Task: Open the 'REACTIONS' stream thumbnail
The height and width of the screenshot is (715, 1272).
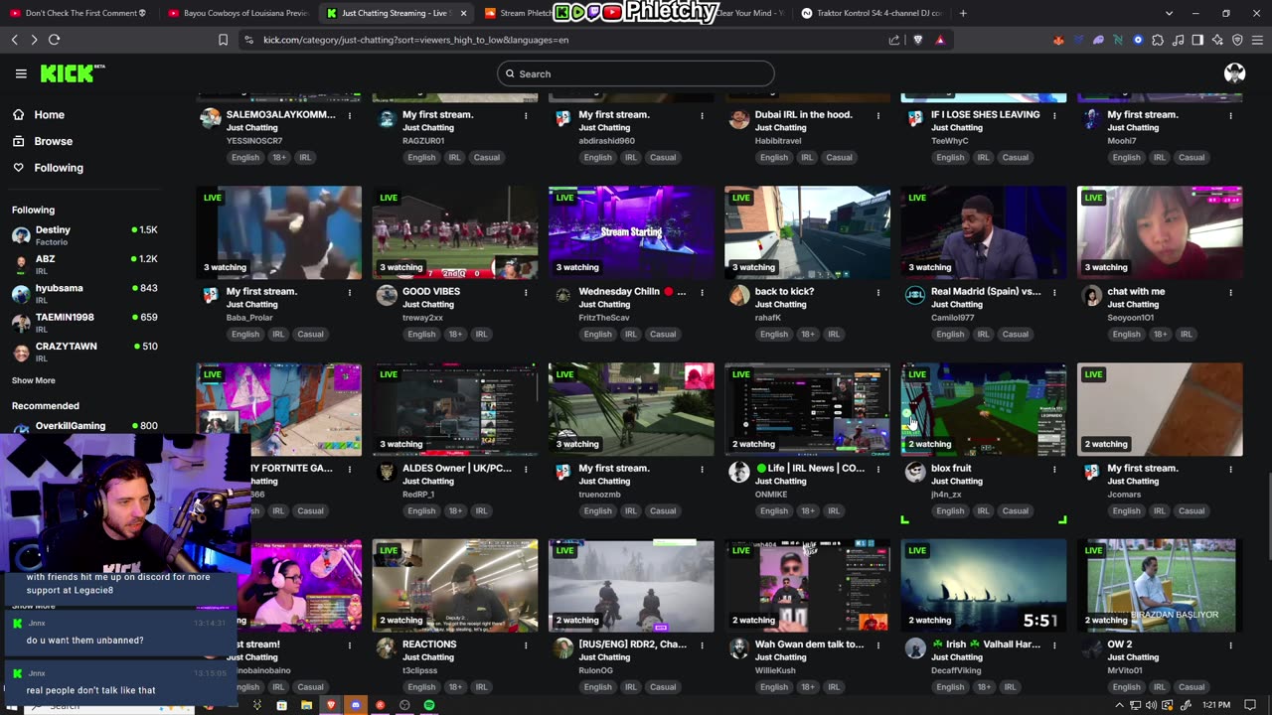Action: click(x=455, y=586)
